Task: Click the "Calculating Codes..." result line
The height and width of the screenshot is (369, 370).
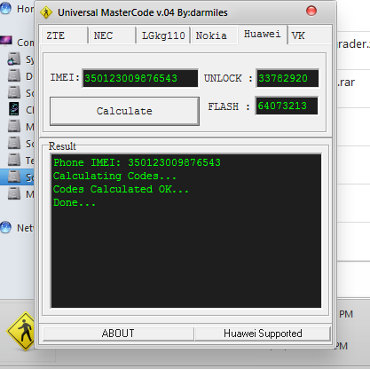Action: tap(114, 176)
